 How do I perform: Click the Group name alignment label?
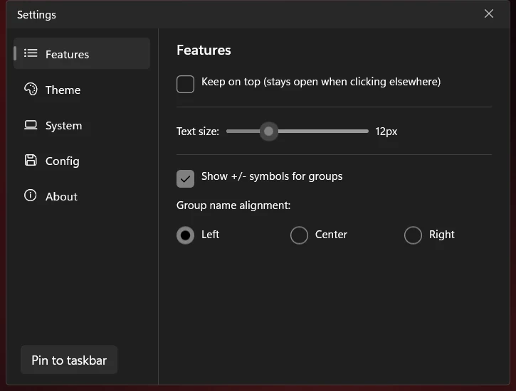click(233, 205)
